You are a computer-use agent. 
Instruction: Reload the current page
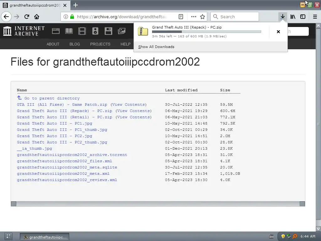[x=27, y=17]
